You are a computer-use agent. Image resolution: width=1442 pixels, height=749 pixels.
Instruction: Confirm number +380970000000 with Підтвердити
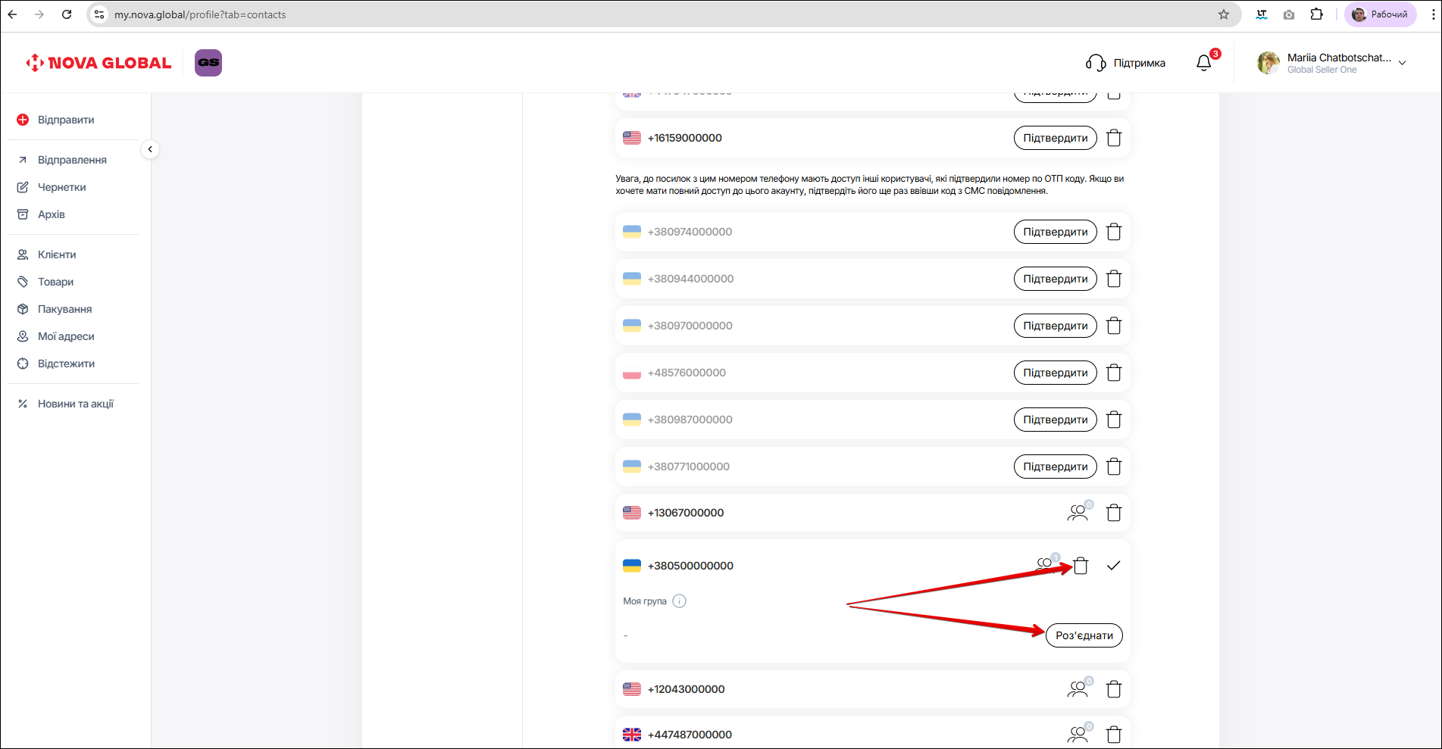click(x=1055, y=326)
